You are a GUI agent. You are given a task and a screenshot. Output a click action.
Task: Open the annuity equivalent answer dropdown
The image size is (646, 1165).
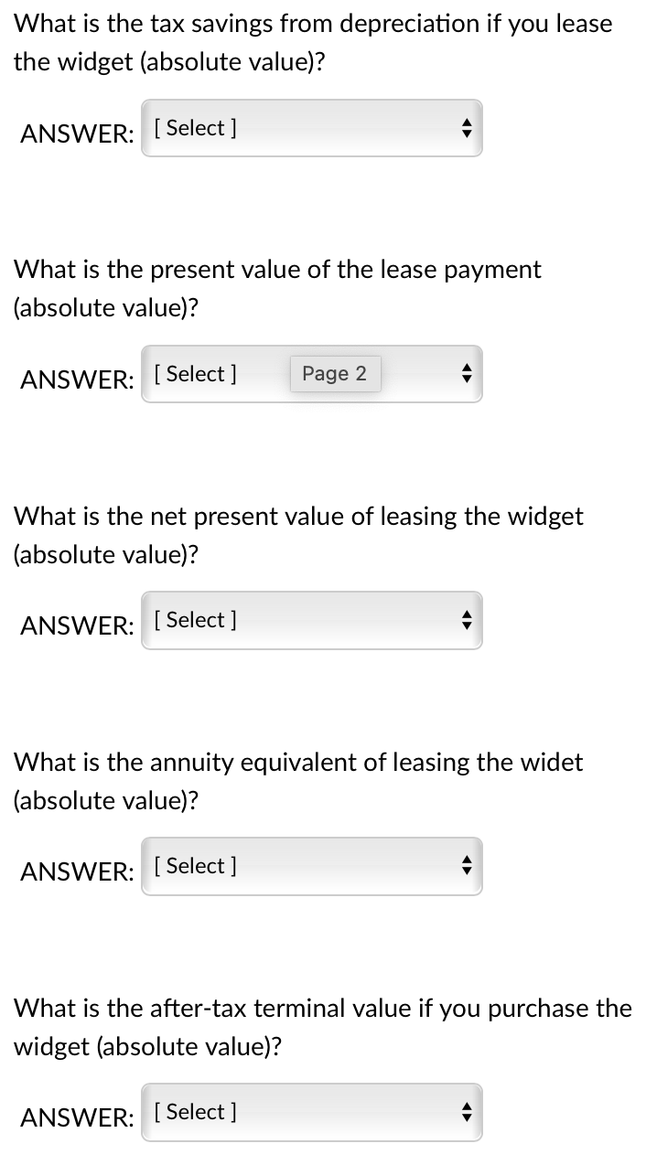pos(311,866)
